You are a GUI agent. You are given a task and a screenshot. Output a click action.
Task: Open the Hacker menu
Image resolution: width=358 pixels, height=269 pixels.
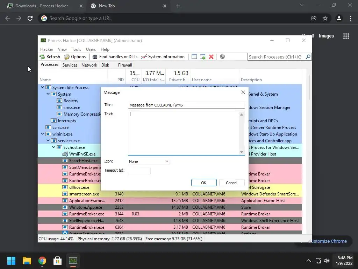46,49
